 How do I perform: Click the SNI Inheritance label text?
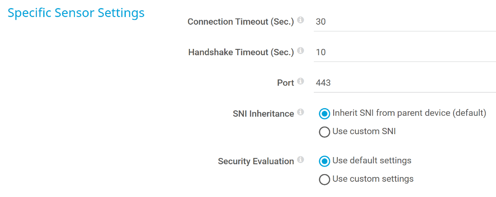pyautogui.click(x=263, y=114)
